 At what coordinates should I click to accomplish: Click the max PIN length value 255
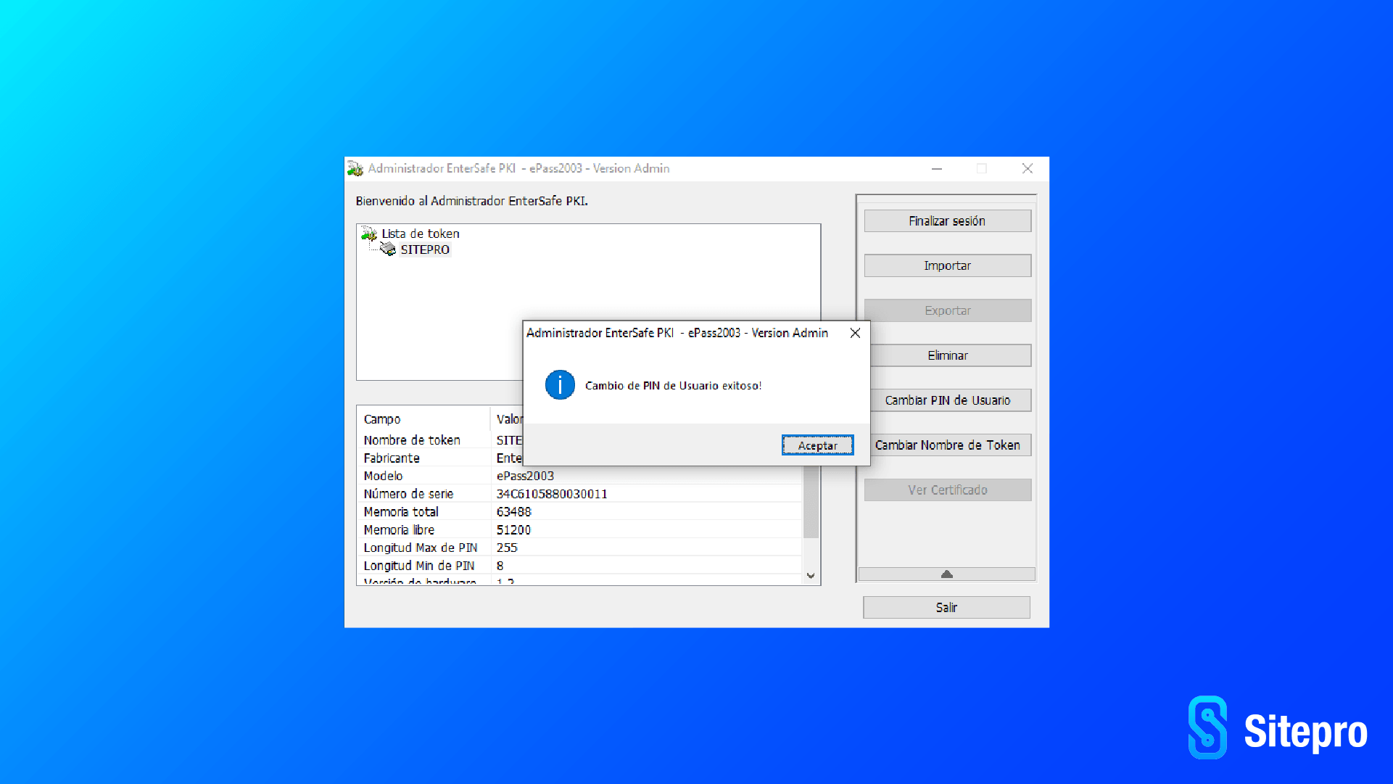(x=507, y=548)
